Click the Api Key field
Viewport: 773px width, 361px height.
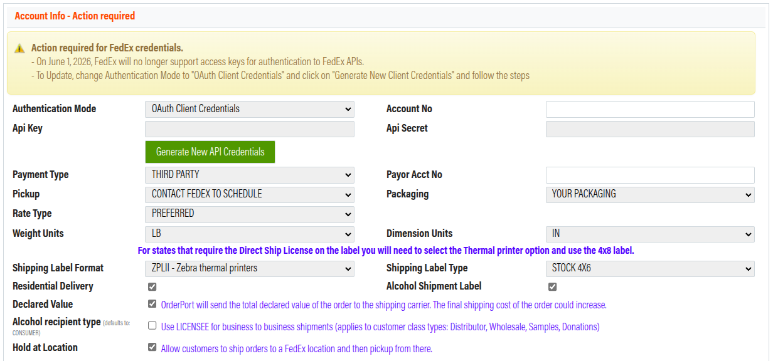tap(250, 129)
